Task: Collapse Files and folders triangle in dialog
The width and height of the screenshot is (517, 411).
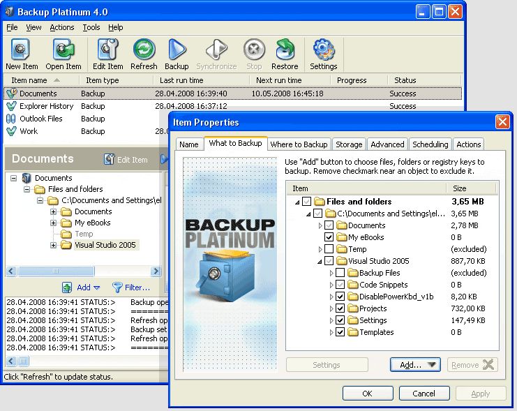Action: (297, 202)
